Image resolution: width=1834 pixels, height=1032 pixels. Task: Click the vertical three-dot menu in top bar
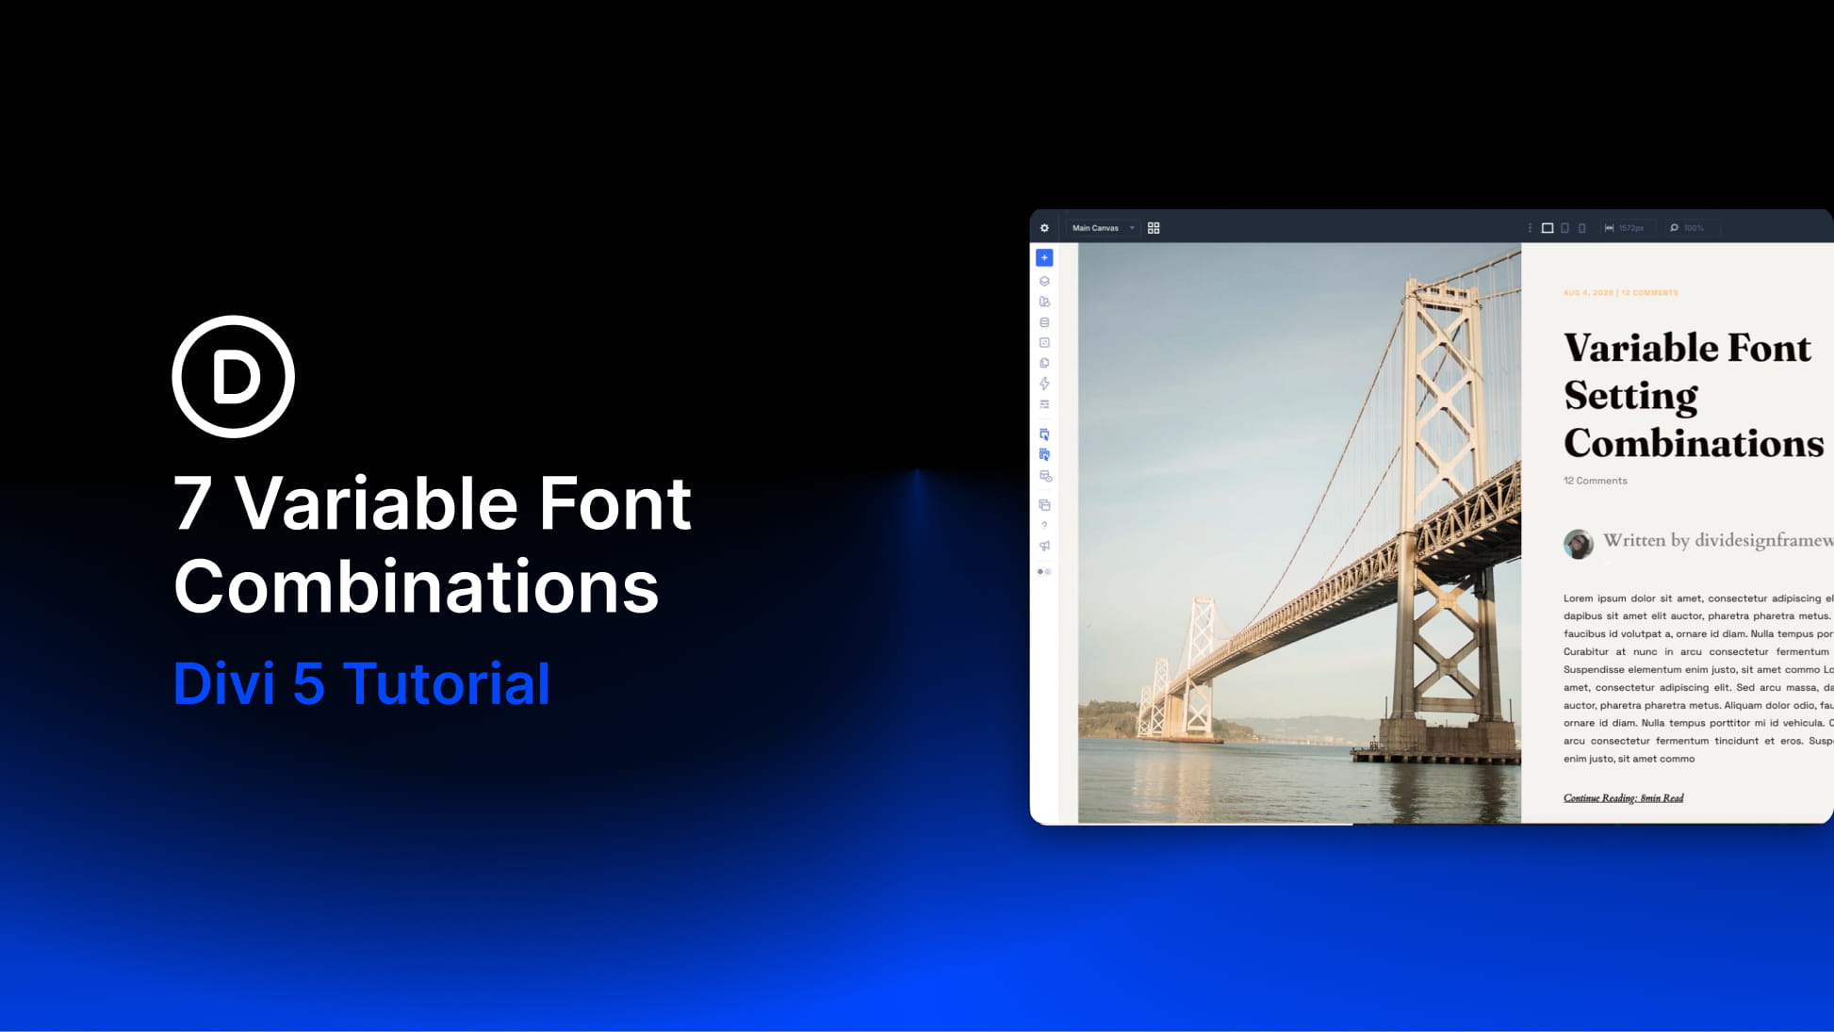[1530, 228]
